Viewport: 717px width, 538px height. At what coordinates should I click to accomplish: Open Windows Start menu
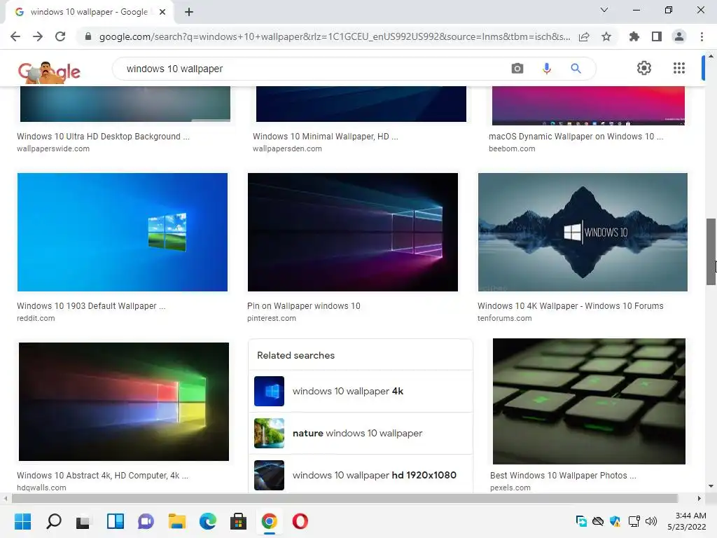point(22,521)
